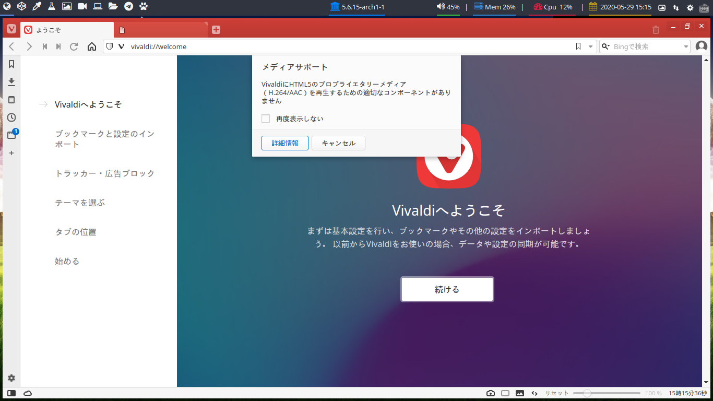713x401 pixels.
Task: Open the Notes side panel
Action: [x=11, y=100]
